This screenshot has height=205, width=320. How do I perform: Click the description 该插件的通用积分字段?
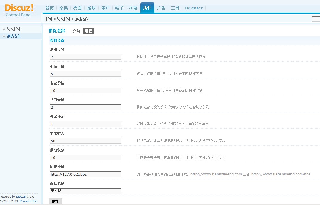[x=153, y=57]
